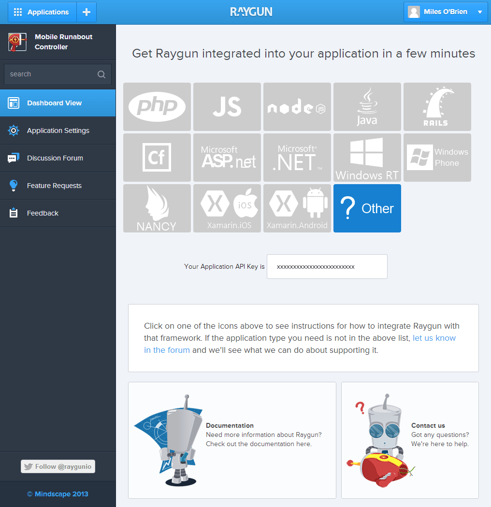Go to Application Settings
The image size is (491, 507).
(58, 130)
